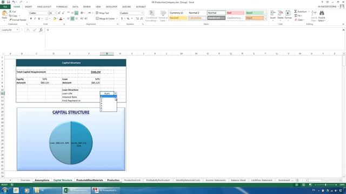Decrease font size with the small A icon
The height and width of the screenshot is (194, 346).
point(63,13)
